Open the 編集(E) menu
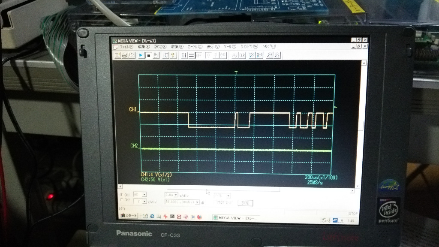The image size is (439, 247). 144,47
